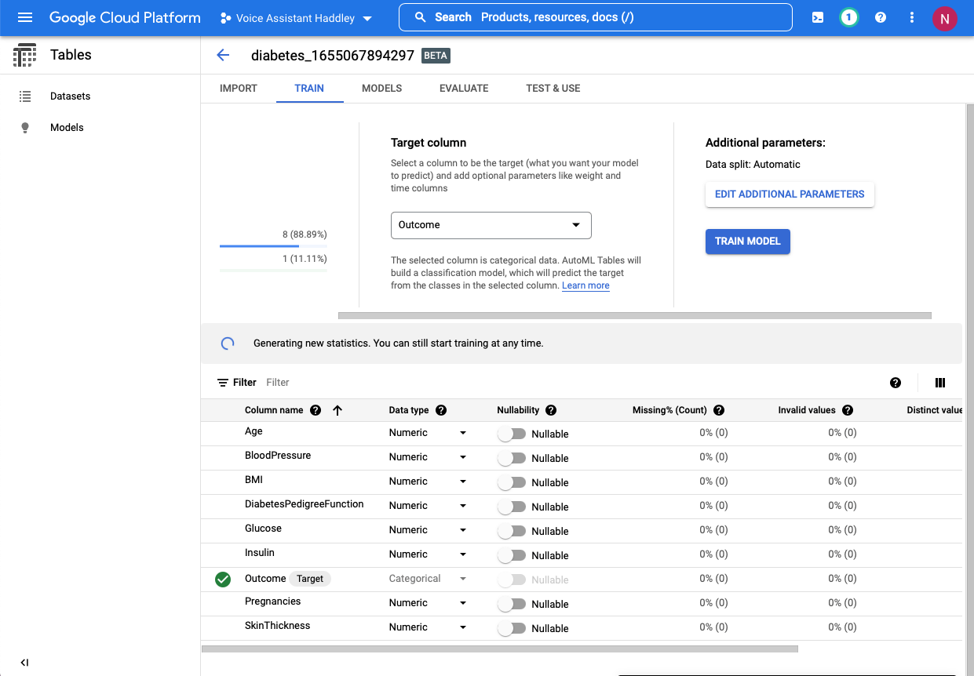Toggle Nullable switch for Age
This screenshot has height=676, width=974.
point(512,434)
